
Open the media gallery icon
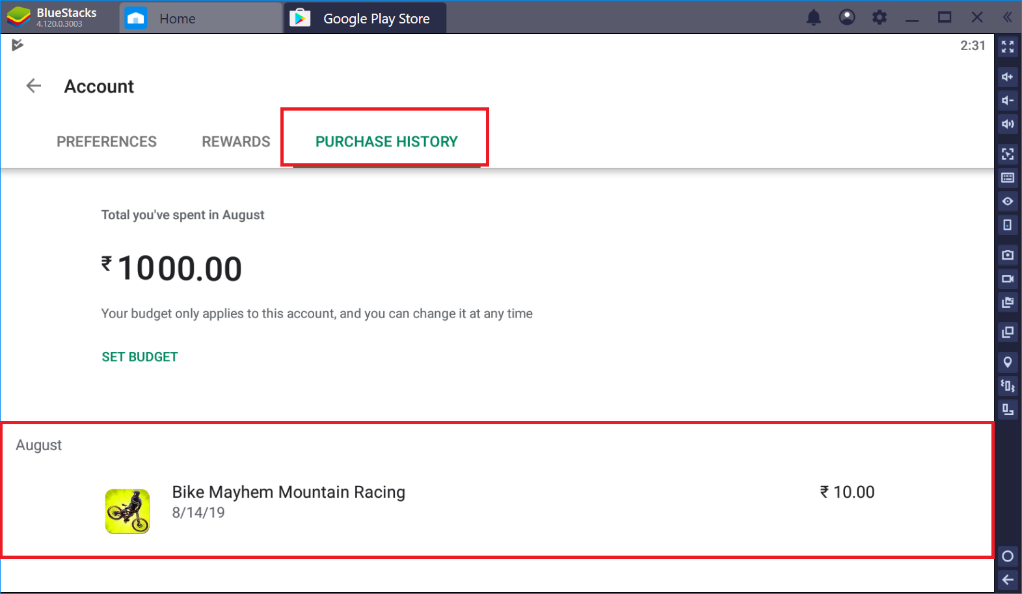tap(1008, 302)
